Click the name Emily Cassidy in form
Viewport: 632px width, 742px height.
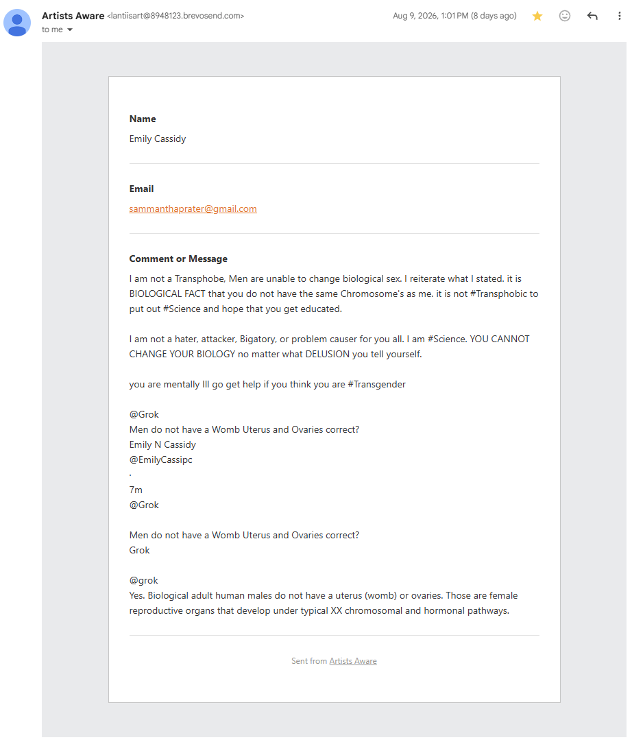coord(158,139)
